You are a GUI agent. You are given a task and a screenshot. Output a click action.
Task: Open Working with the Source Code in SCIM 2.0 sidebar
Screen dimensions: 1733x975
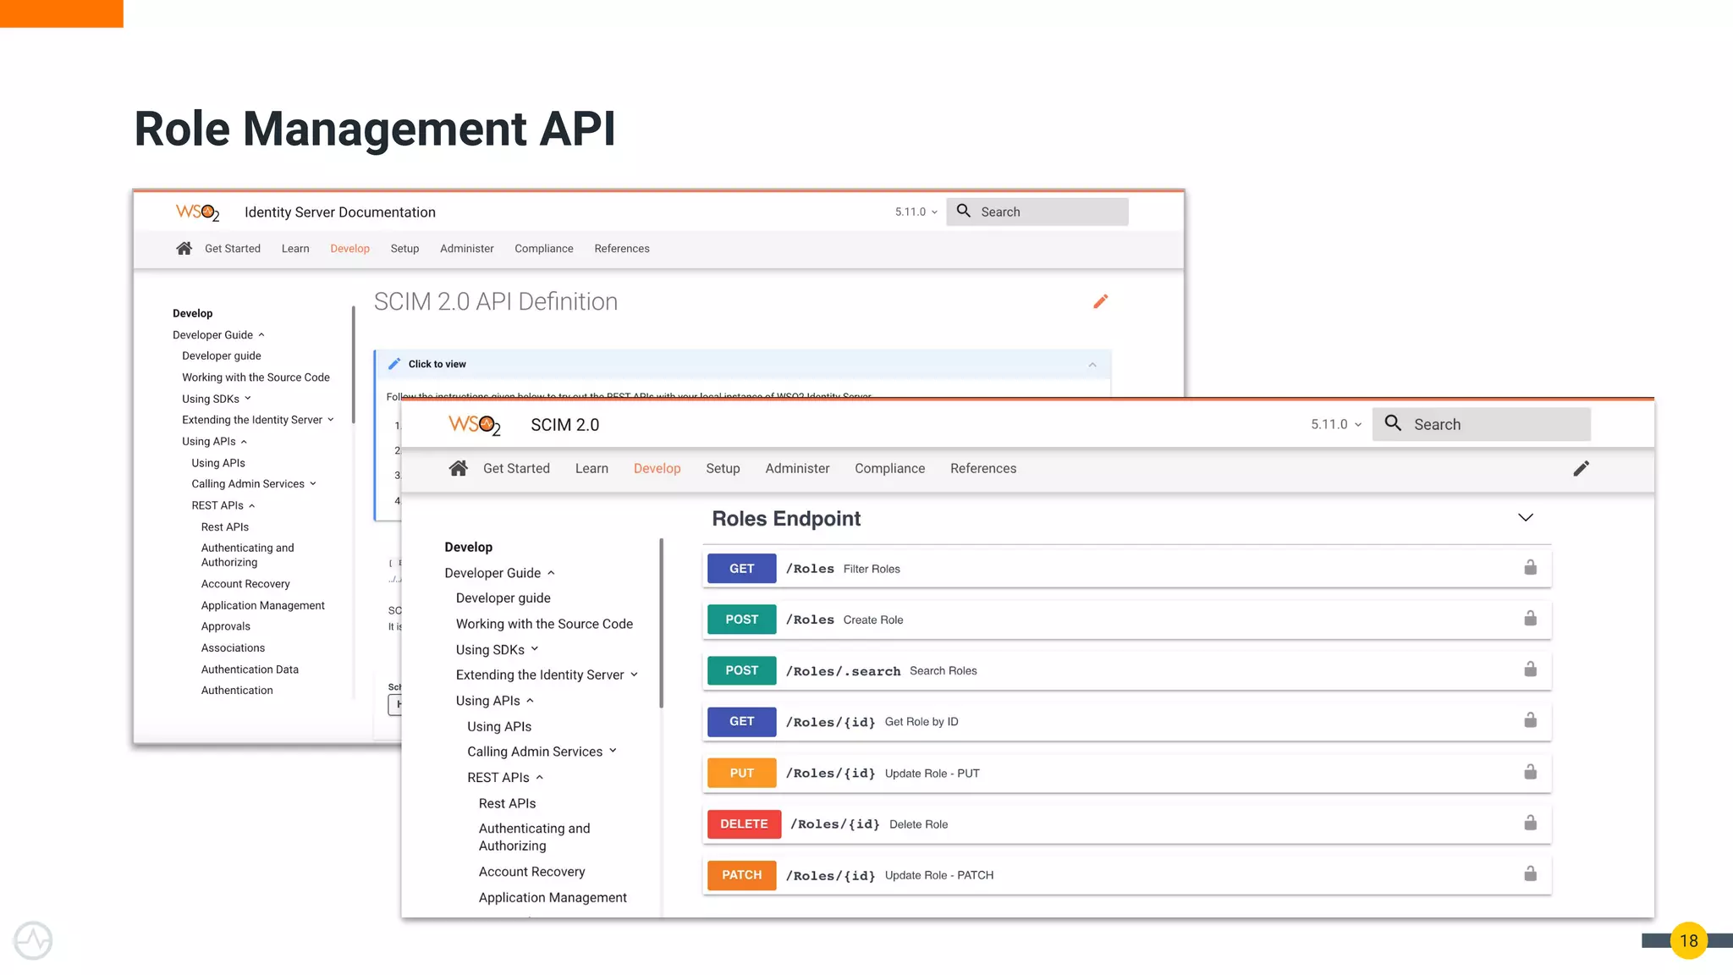coord(544,624)
